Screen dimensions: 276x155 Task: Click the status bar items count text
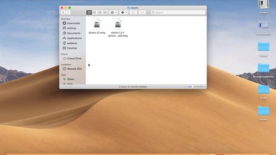[x=133, y=87]
